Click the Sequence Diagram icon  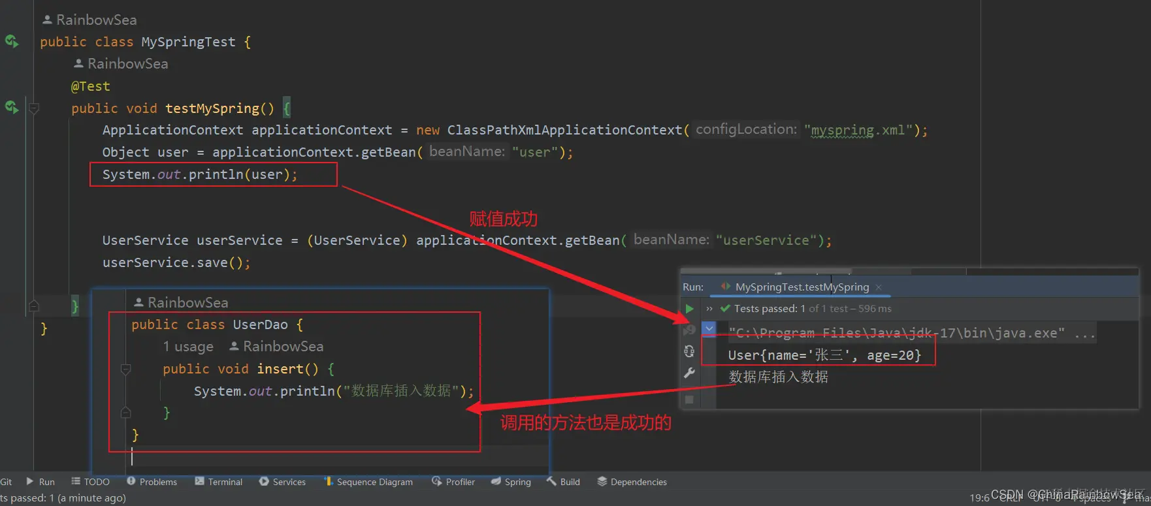tap(329, 481)
